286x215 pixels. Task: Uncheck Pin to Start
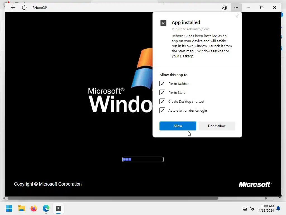[x=162, y=92]
